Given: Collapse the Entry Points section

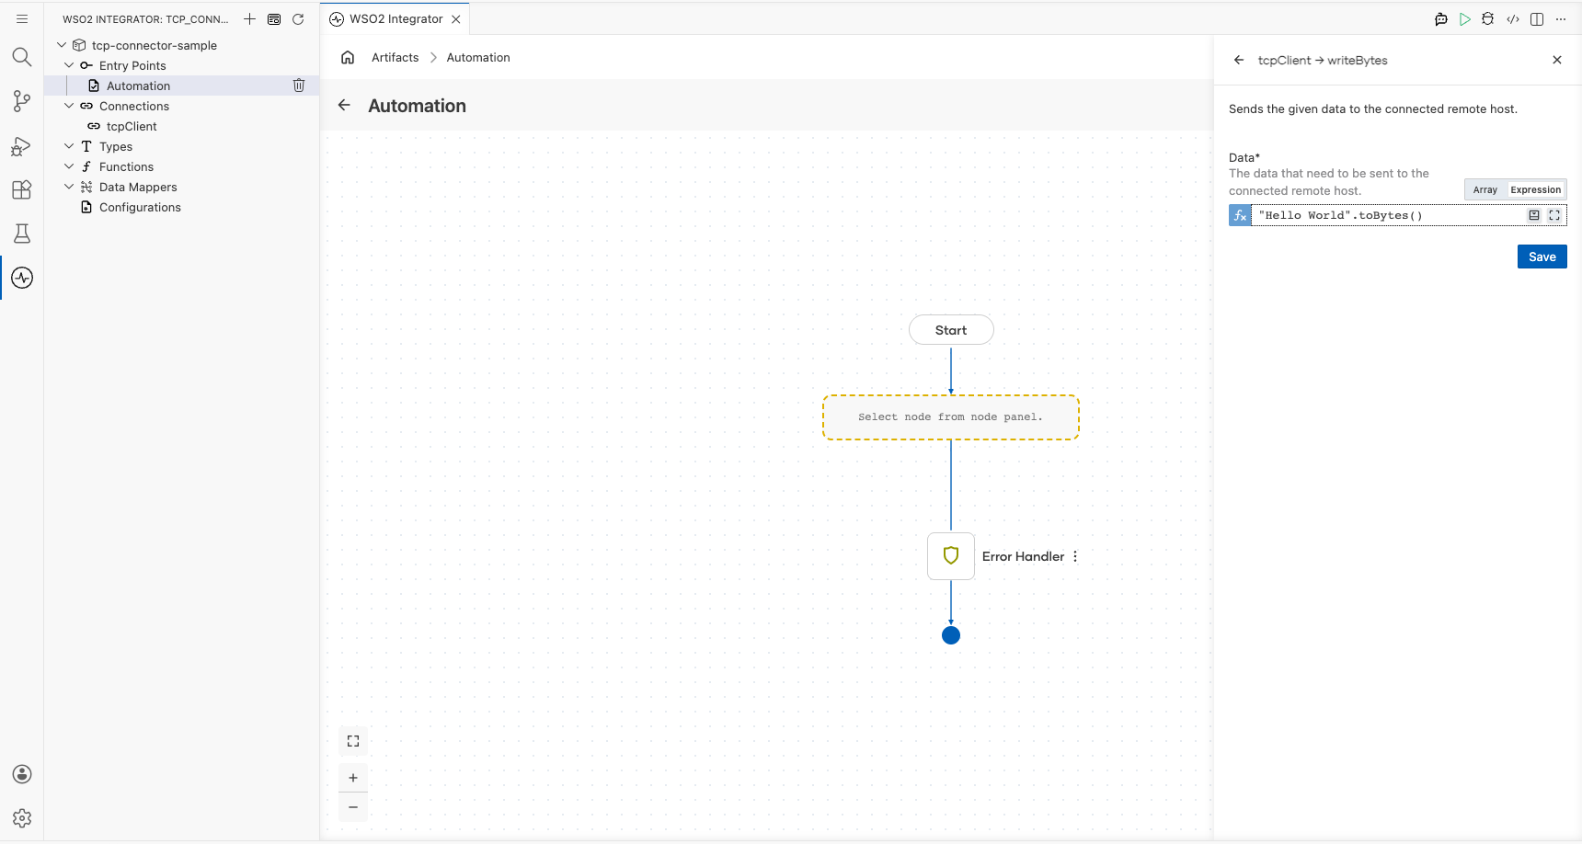Looking at the screenshot, I should tap(69, 65).
